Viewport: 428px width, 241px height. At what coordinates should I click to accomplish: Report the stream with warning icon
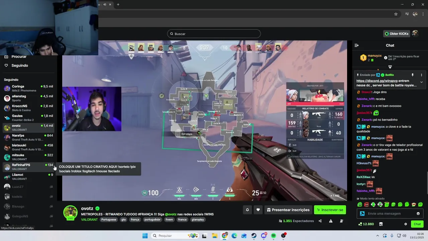coord(331,221)
